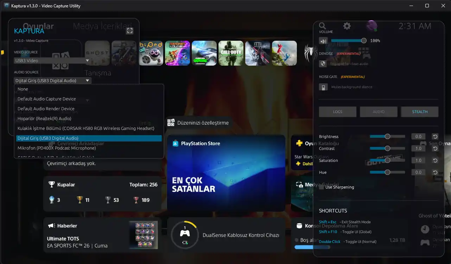The width and height of the screenshot is (451, 264).
Task: Click the Saturation value field
Action: coord(418,160)
